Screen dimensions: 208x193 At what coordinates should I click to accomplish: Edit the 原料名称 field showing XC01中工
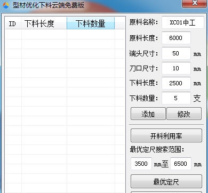coord(182,22)
